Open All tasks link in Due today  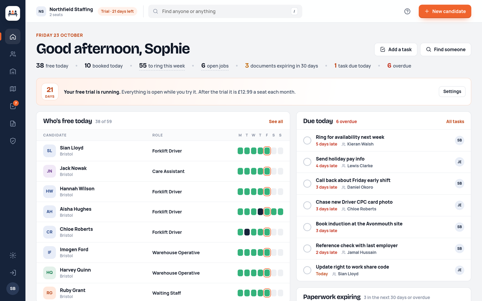point(455,122)
